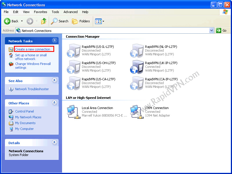
Task: Click the Local Area Connection label
Action: (x=97, y=108)
